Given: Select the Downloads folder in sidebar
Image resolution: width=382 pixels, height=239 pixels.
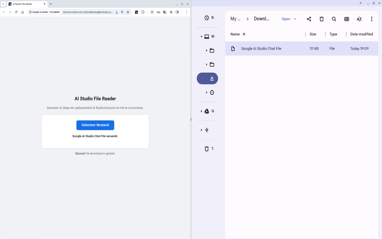Looking at the screenshot, I should click(207, 79).
